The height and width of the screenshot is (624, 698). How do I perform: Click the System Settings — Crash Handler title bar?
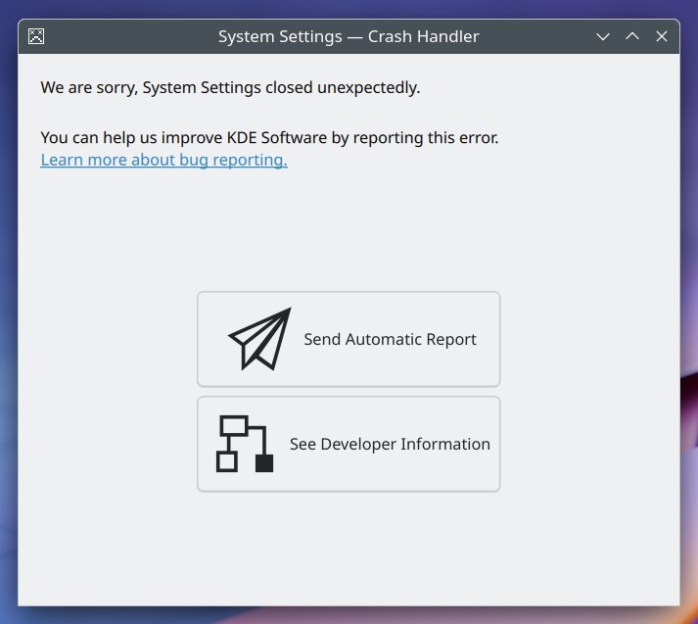(349, 36)
